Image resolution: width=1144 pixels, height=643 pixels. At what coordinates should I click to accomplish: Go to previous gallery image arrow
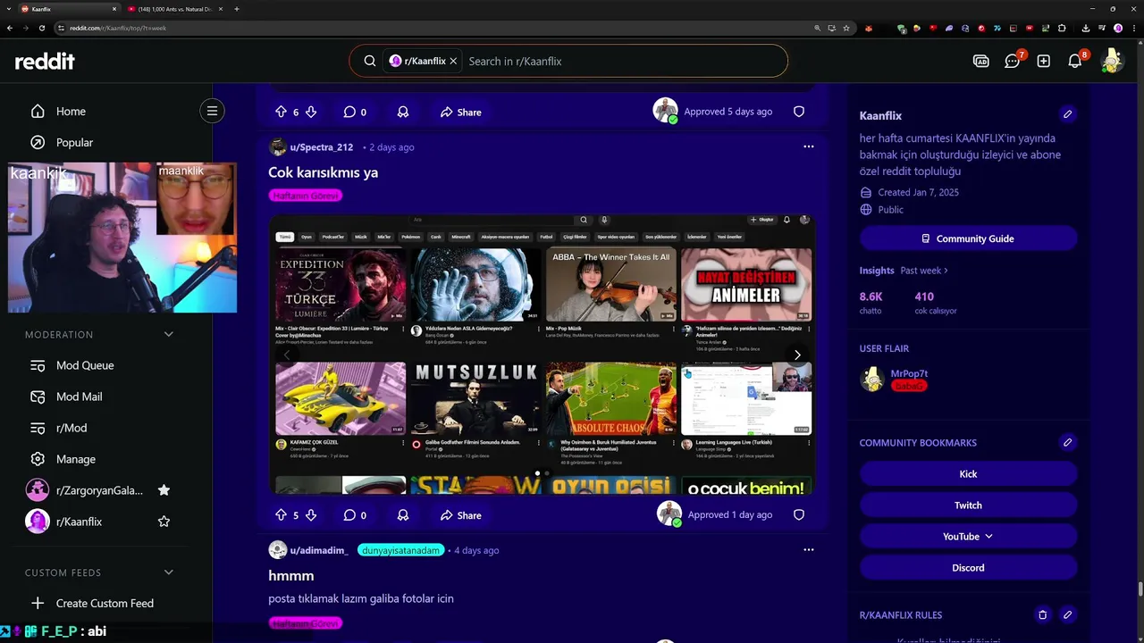(x=287, y=355)
